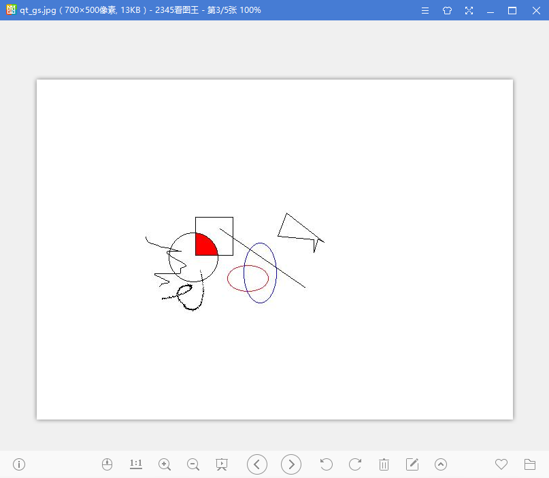Expand the thumbnail strip with up arrow

(x=441, y=464)
